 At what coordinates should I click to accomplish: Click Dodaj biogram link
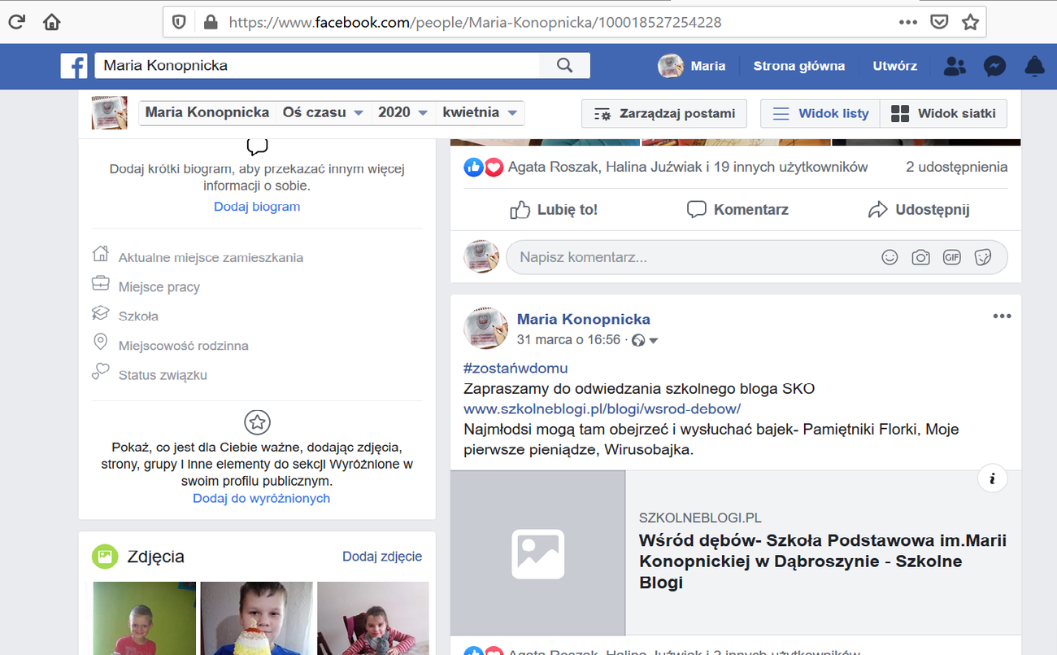click(257, 207)
